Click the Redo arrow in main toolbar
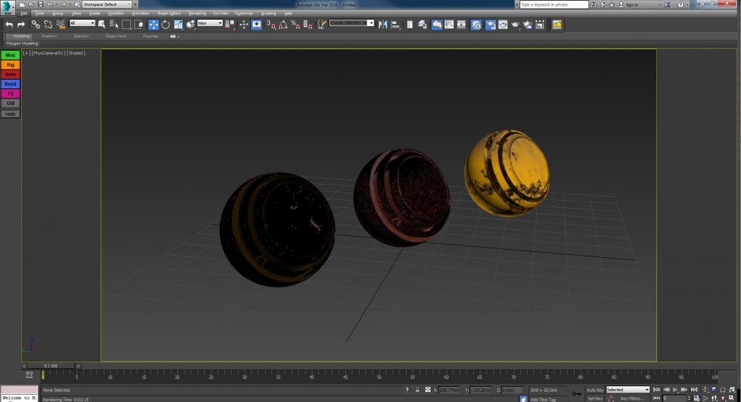 pos(21,25)
